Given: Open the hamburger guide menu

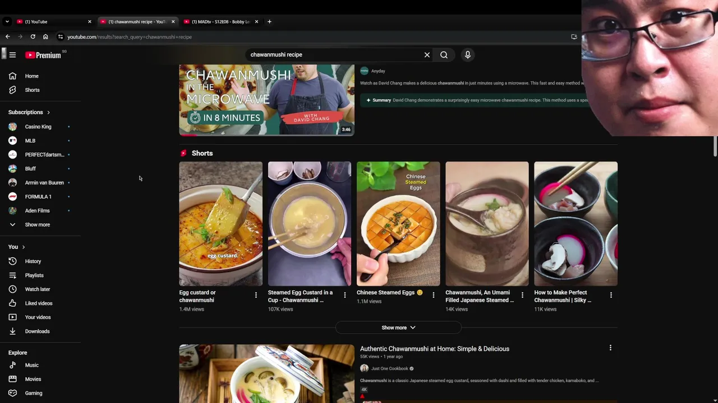Looking at the screenshot, I should (12, 55).
